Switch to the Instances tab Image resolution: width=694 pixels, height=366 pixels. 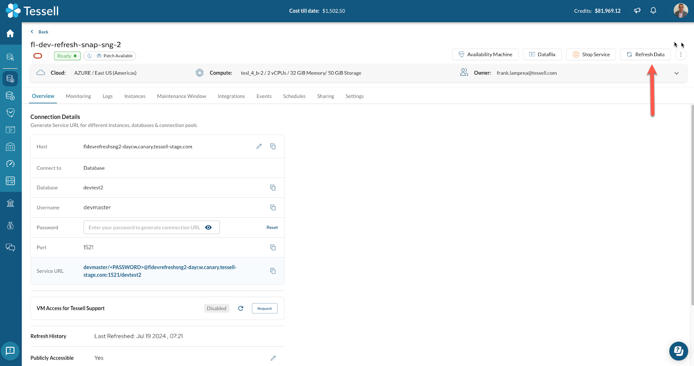click(x=135, y=96)
